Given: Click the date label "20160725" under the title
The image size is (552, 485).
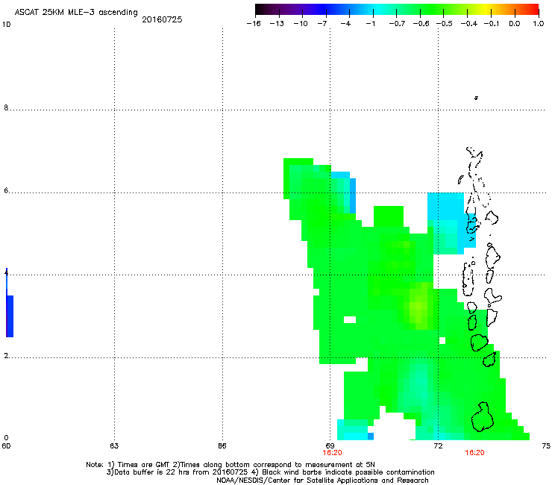Looking at the screenshot, I should (x=162, y=19).
